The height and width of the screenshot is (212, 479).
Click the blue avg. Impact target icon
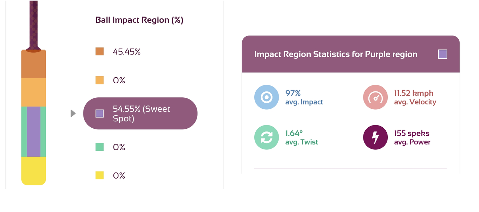pyautogui.click(x=267, y=97)
